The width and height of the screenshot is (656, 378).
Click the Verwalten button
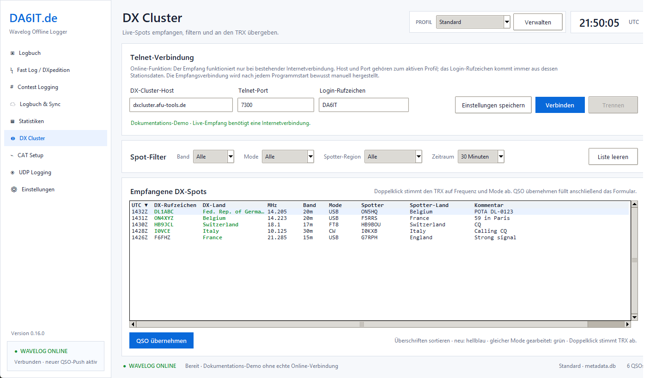tap(538, 22)
